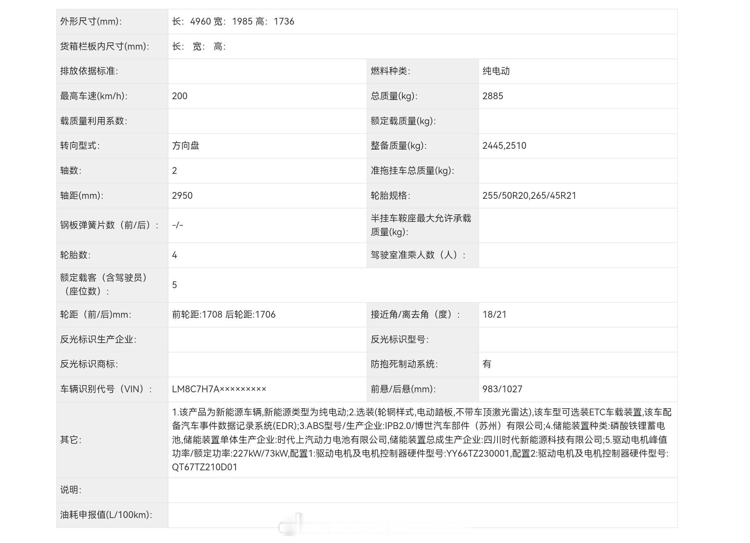Image resolution: width=750 pixels, height=543 pixels.
Task: Select the seating capacity value 5
Action: 174,285
